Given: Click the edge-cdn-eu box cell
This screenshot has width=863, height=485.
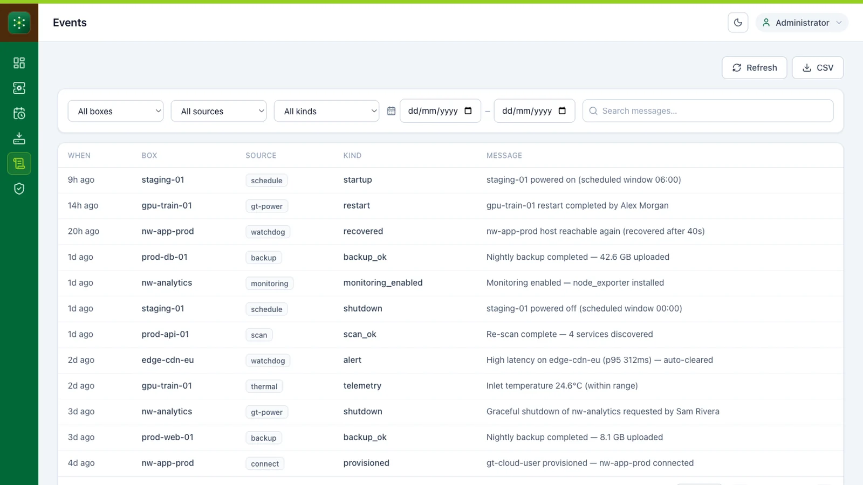Looking at the screenshot, I should point(168,360).
